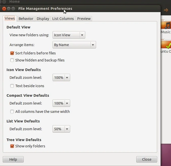The width and height of the screenshot is (171, 166).
Task: Click the View new folders using label
Action: pyautogui.click(x=29, y=35)
